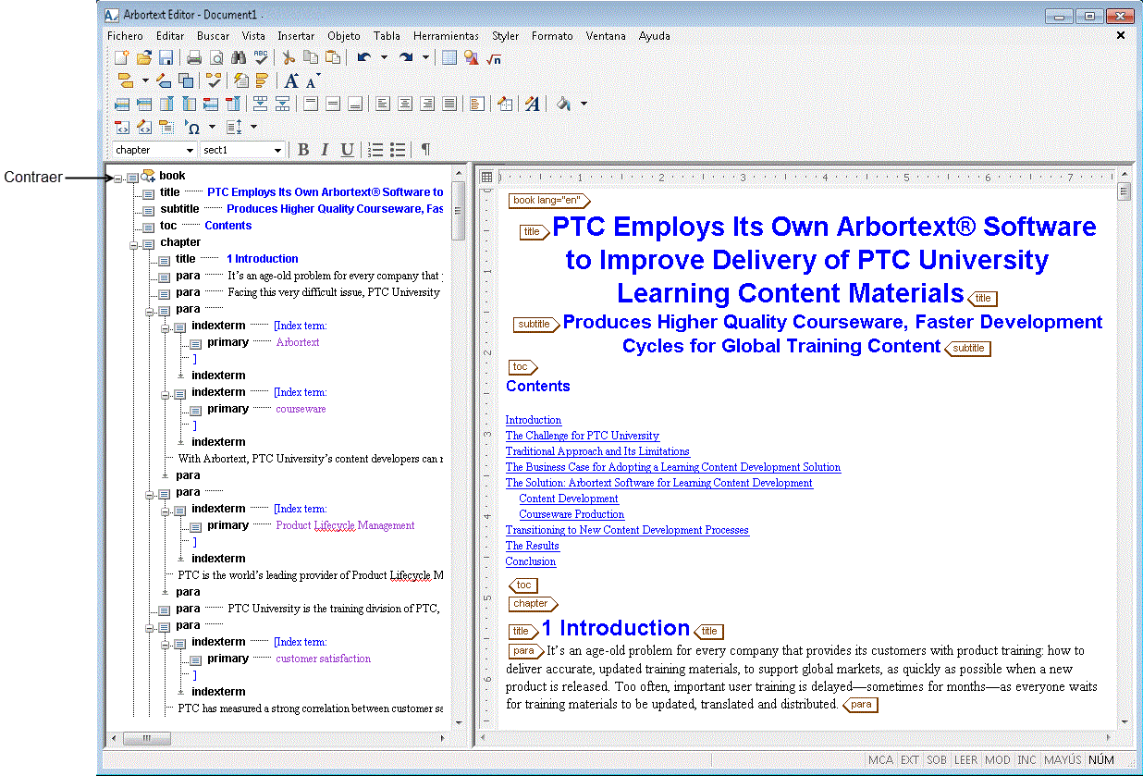1143x776 pixels.
Task: Click the line spacing icon
Action: point(234,127)
